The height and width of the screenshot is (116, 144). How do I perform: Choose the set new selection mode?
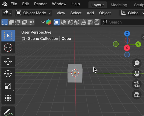(x=4, y=22)
